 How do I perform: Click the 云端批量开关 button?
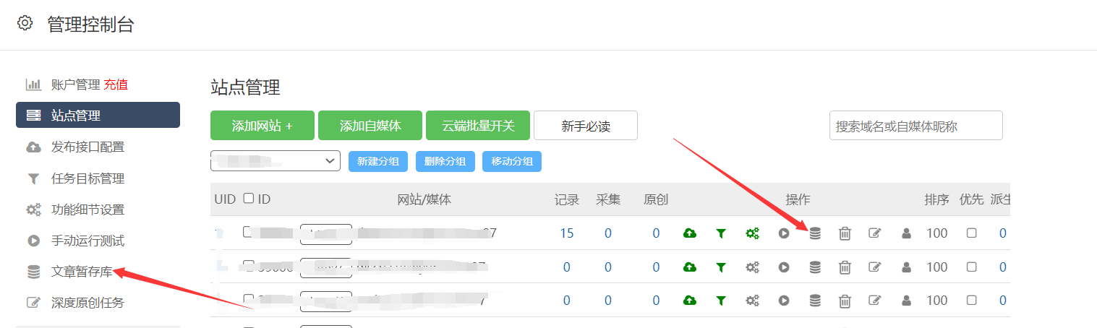click(x=478, y=126)
